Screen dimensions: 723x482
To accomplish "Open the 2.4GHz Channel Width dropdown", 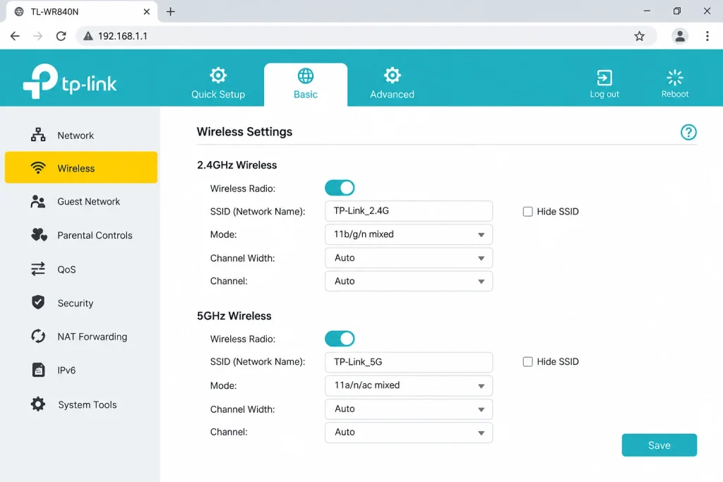I will [x=409, y=258].
